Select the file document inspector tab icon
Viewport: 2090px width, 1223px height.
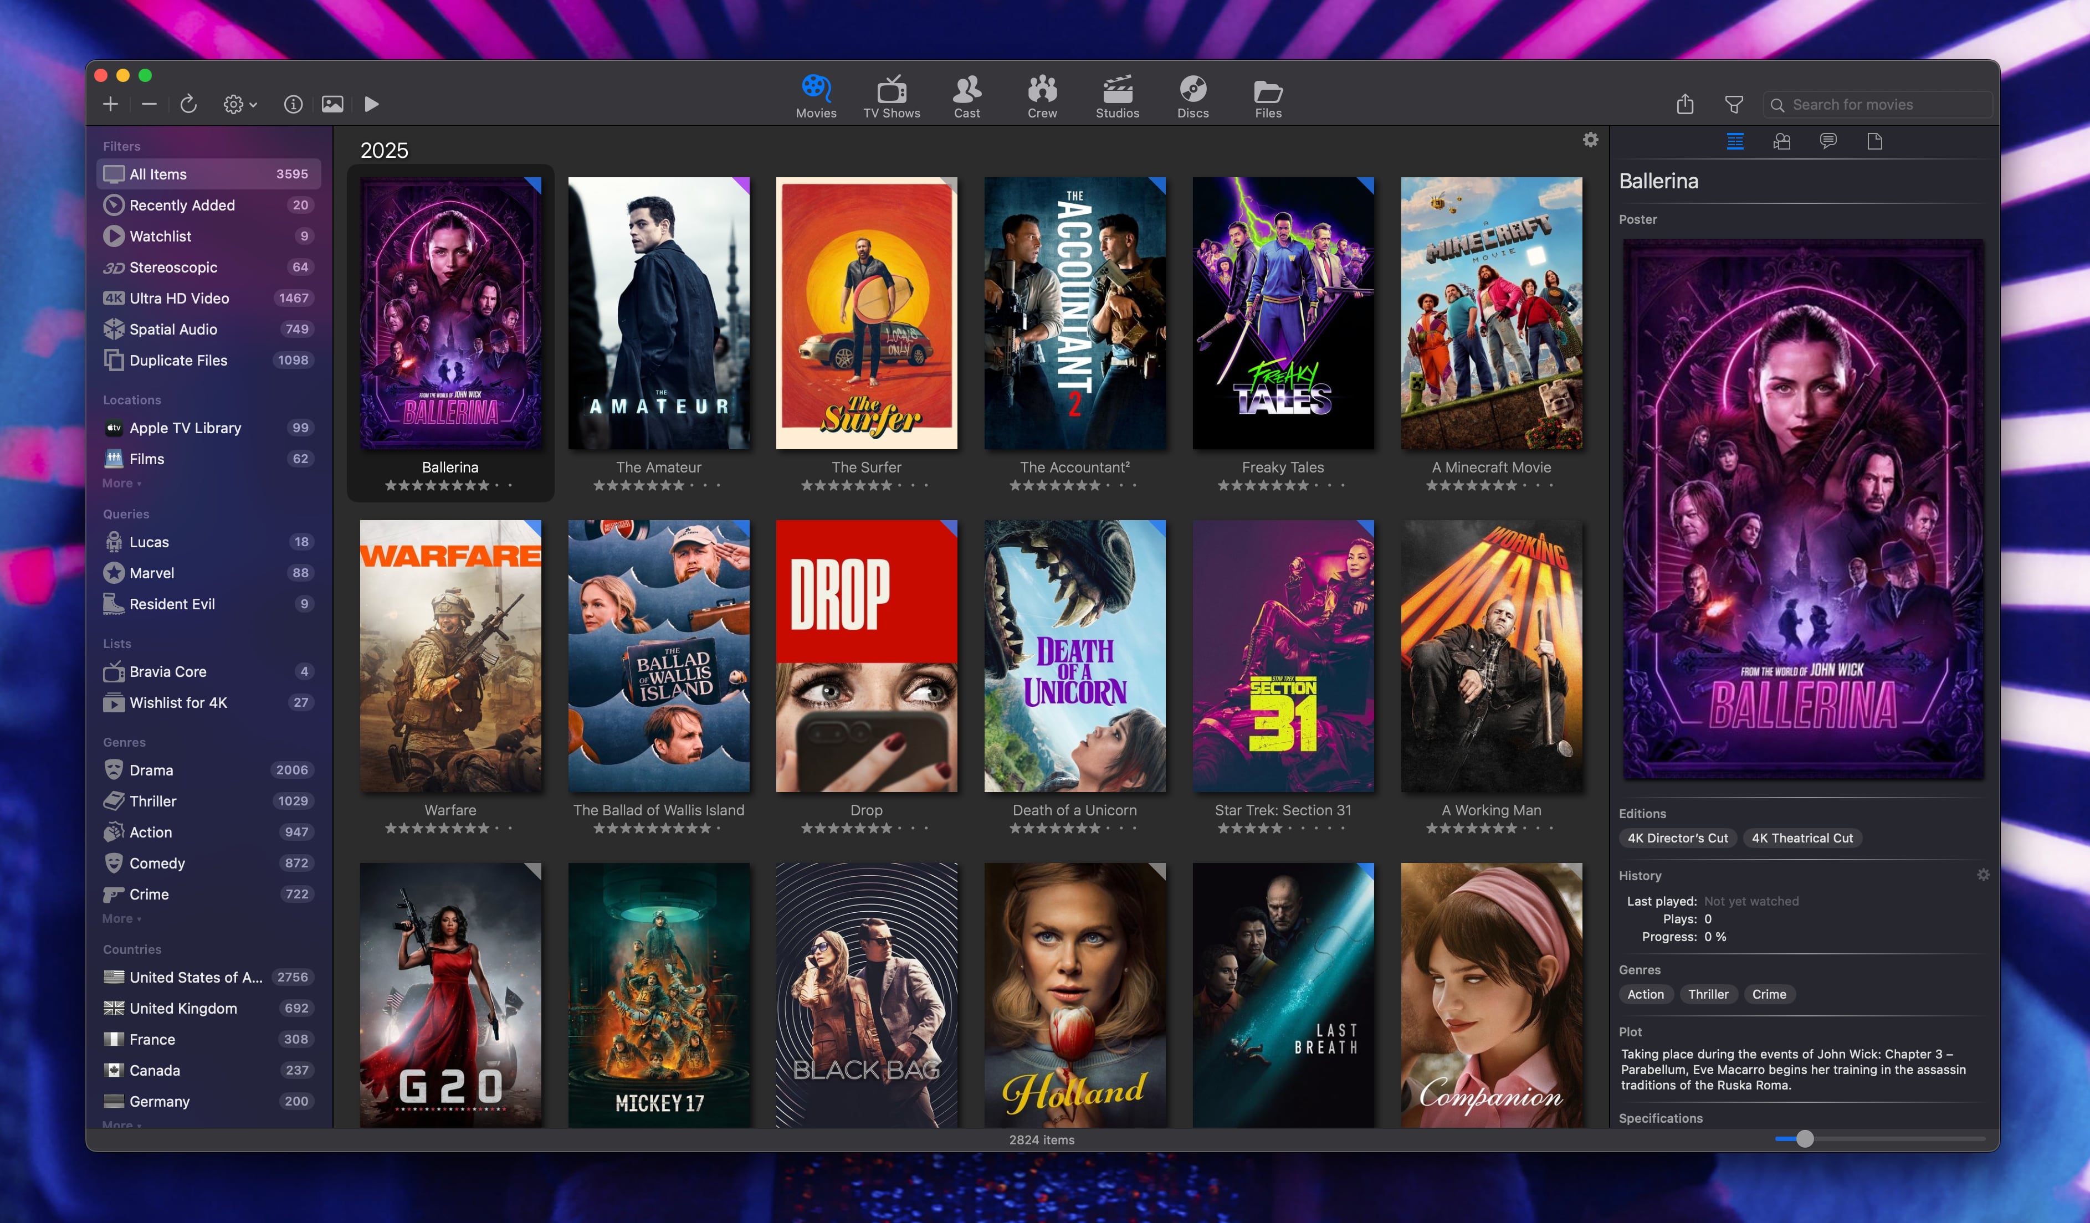point(1874,141)
